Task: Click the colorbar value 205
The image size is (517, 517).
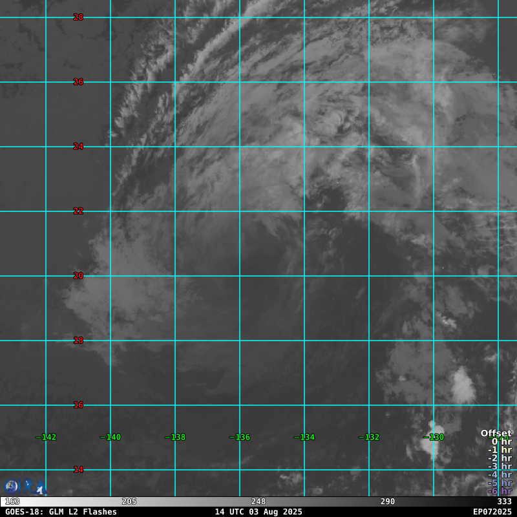Action: pos(129,501)
